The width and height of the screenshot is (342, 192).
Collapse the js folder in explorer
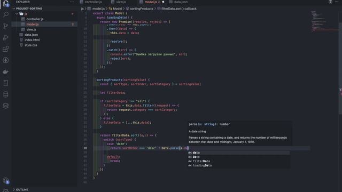click(17, 14)
